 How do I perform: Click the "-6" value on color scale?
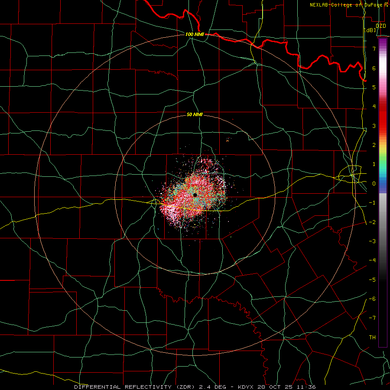coord(372,299)
